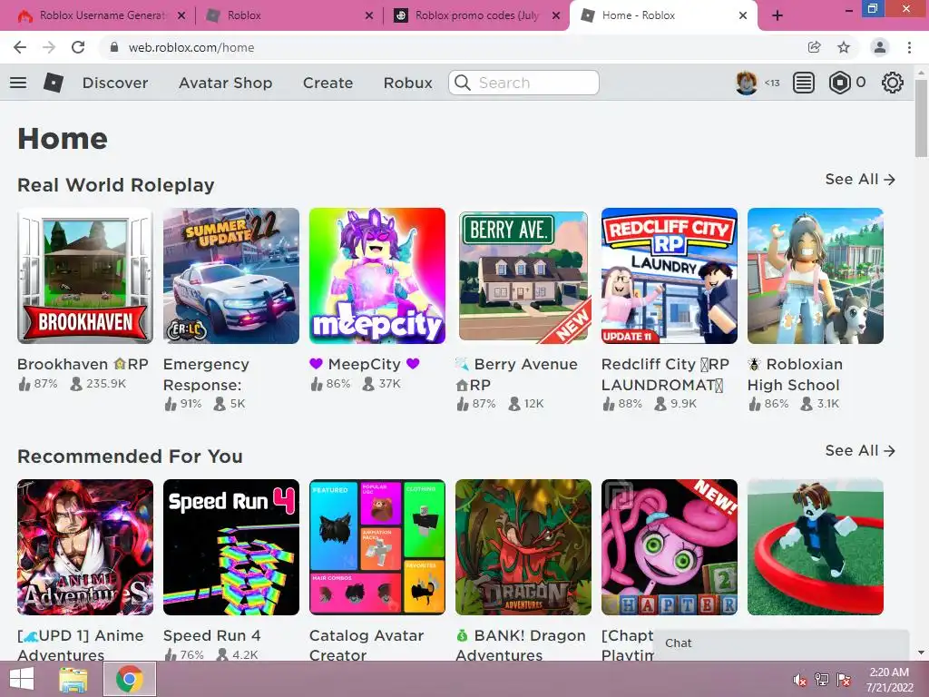This screenshot has height=697, width=929.
Task: Open a new browser tab
Action: [x=777, y=15]
